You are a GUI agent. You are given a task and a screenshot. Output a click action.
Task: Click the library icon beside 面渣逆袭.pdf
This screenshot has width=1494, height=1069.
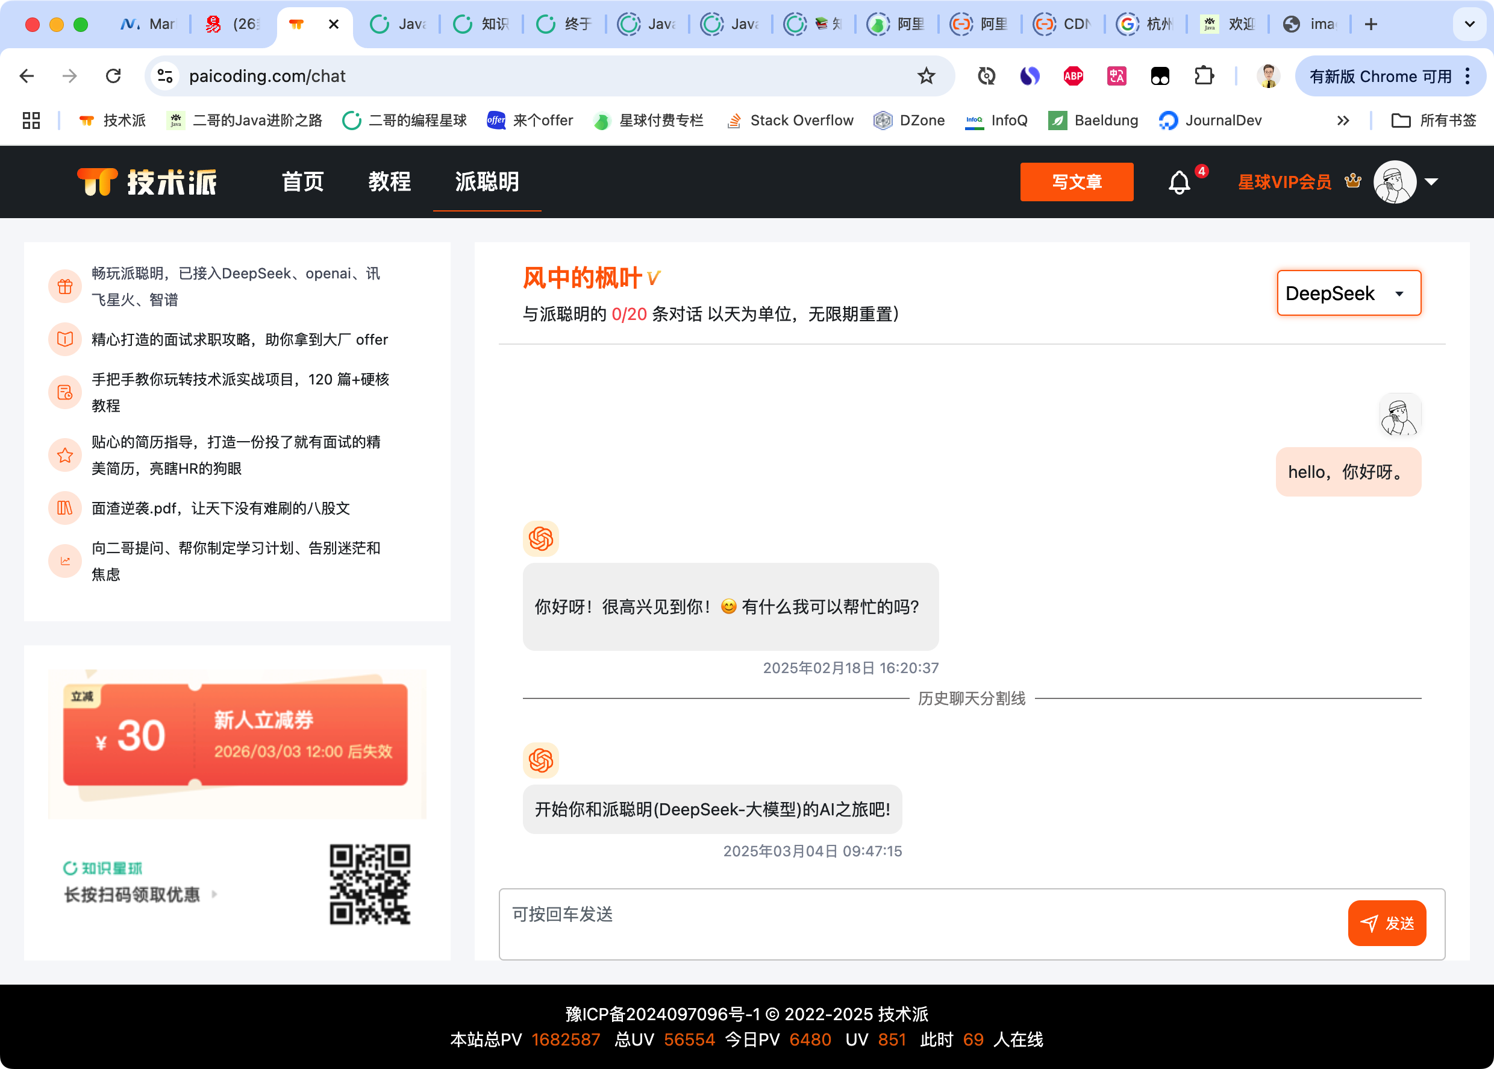[64, 507]
